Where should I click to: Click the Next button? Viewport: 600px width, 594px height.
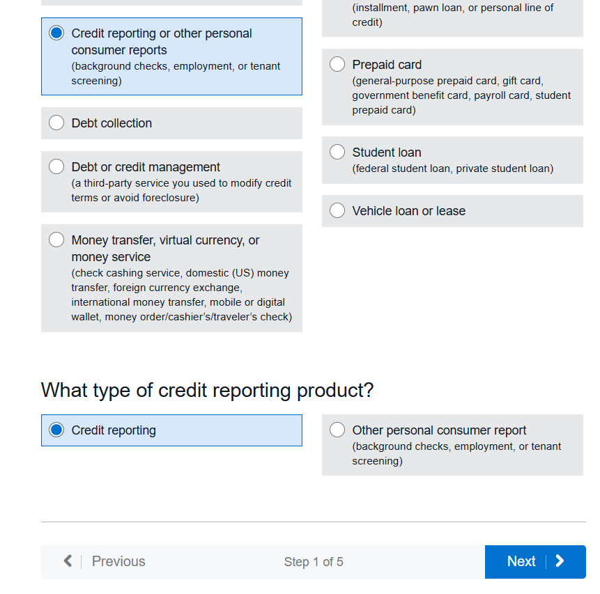(535, 561)
